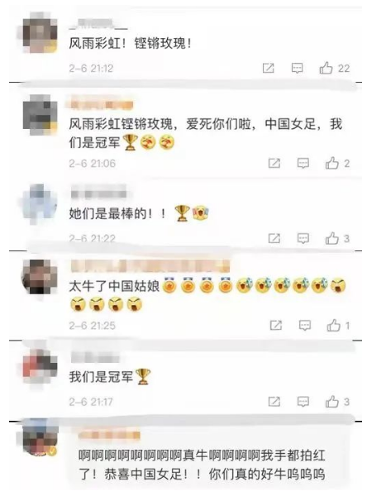Viewport: 367px width, 496px height.
Task: Like the comment posted at 2-6 21:12
Action: (x=326, y=68)
